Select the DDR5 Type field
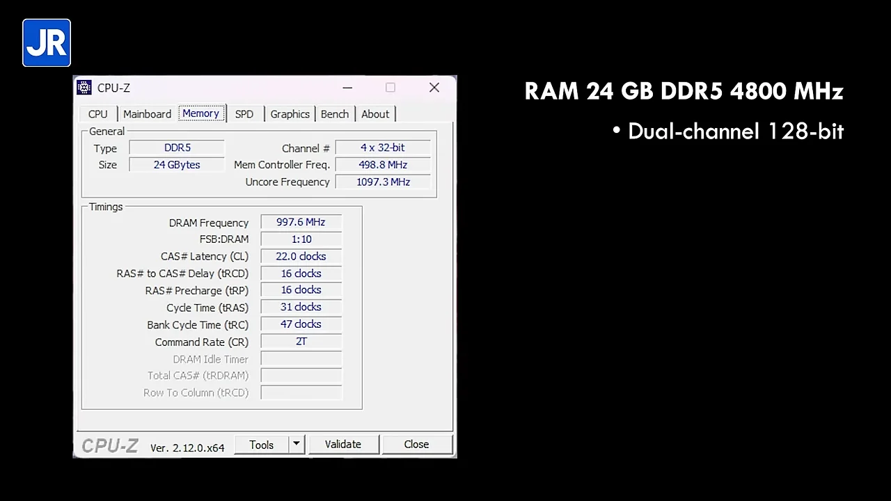Screen dimensions: 891x501 [x=177, y=148]
